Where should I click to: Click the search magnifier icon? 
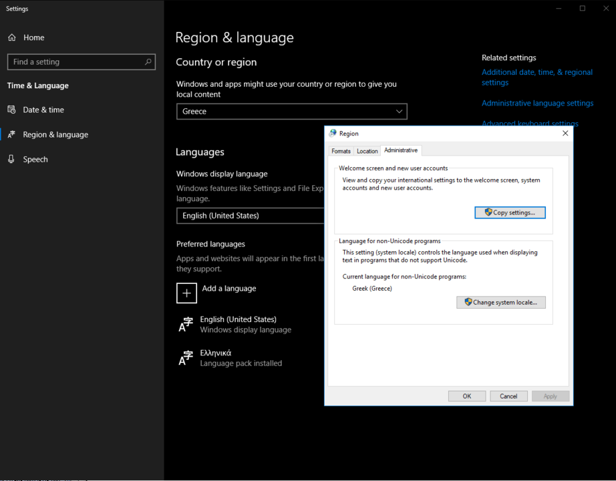(148, 62)
